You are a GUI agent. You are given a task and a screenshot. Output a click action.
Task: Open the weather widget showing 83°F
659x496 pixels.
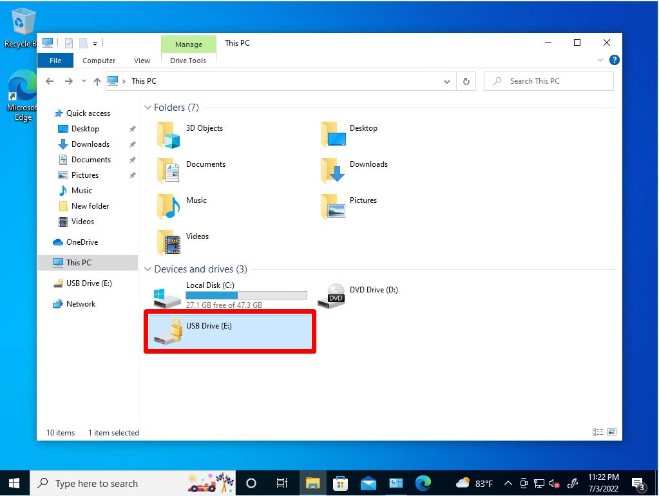pyautogui.click(x=475, y=483)
